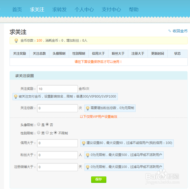Screen dimensions: 190x189
Task: Choose 男 for 性别限制
Action: coord(39,132)
